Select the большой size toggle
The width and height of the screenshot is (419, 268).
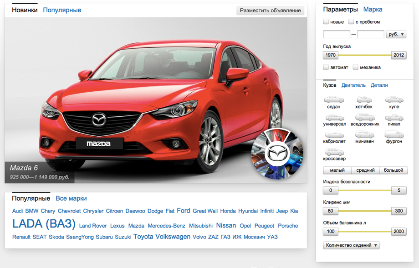coord(393,170)
